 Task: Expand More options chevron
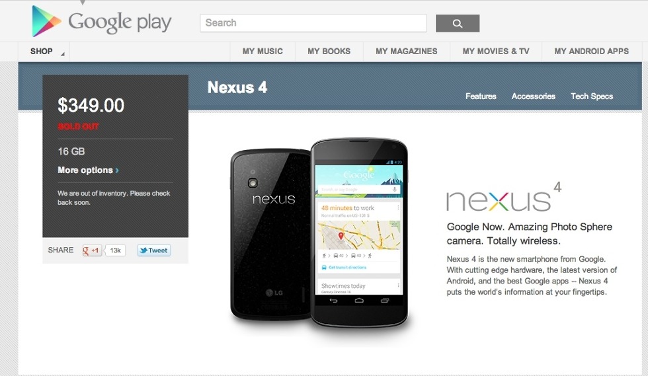[118, 170]
